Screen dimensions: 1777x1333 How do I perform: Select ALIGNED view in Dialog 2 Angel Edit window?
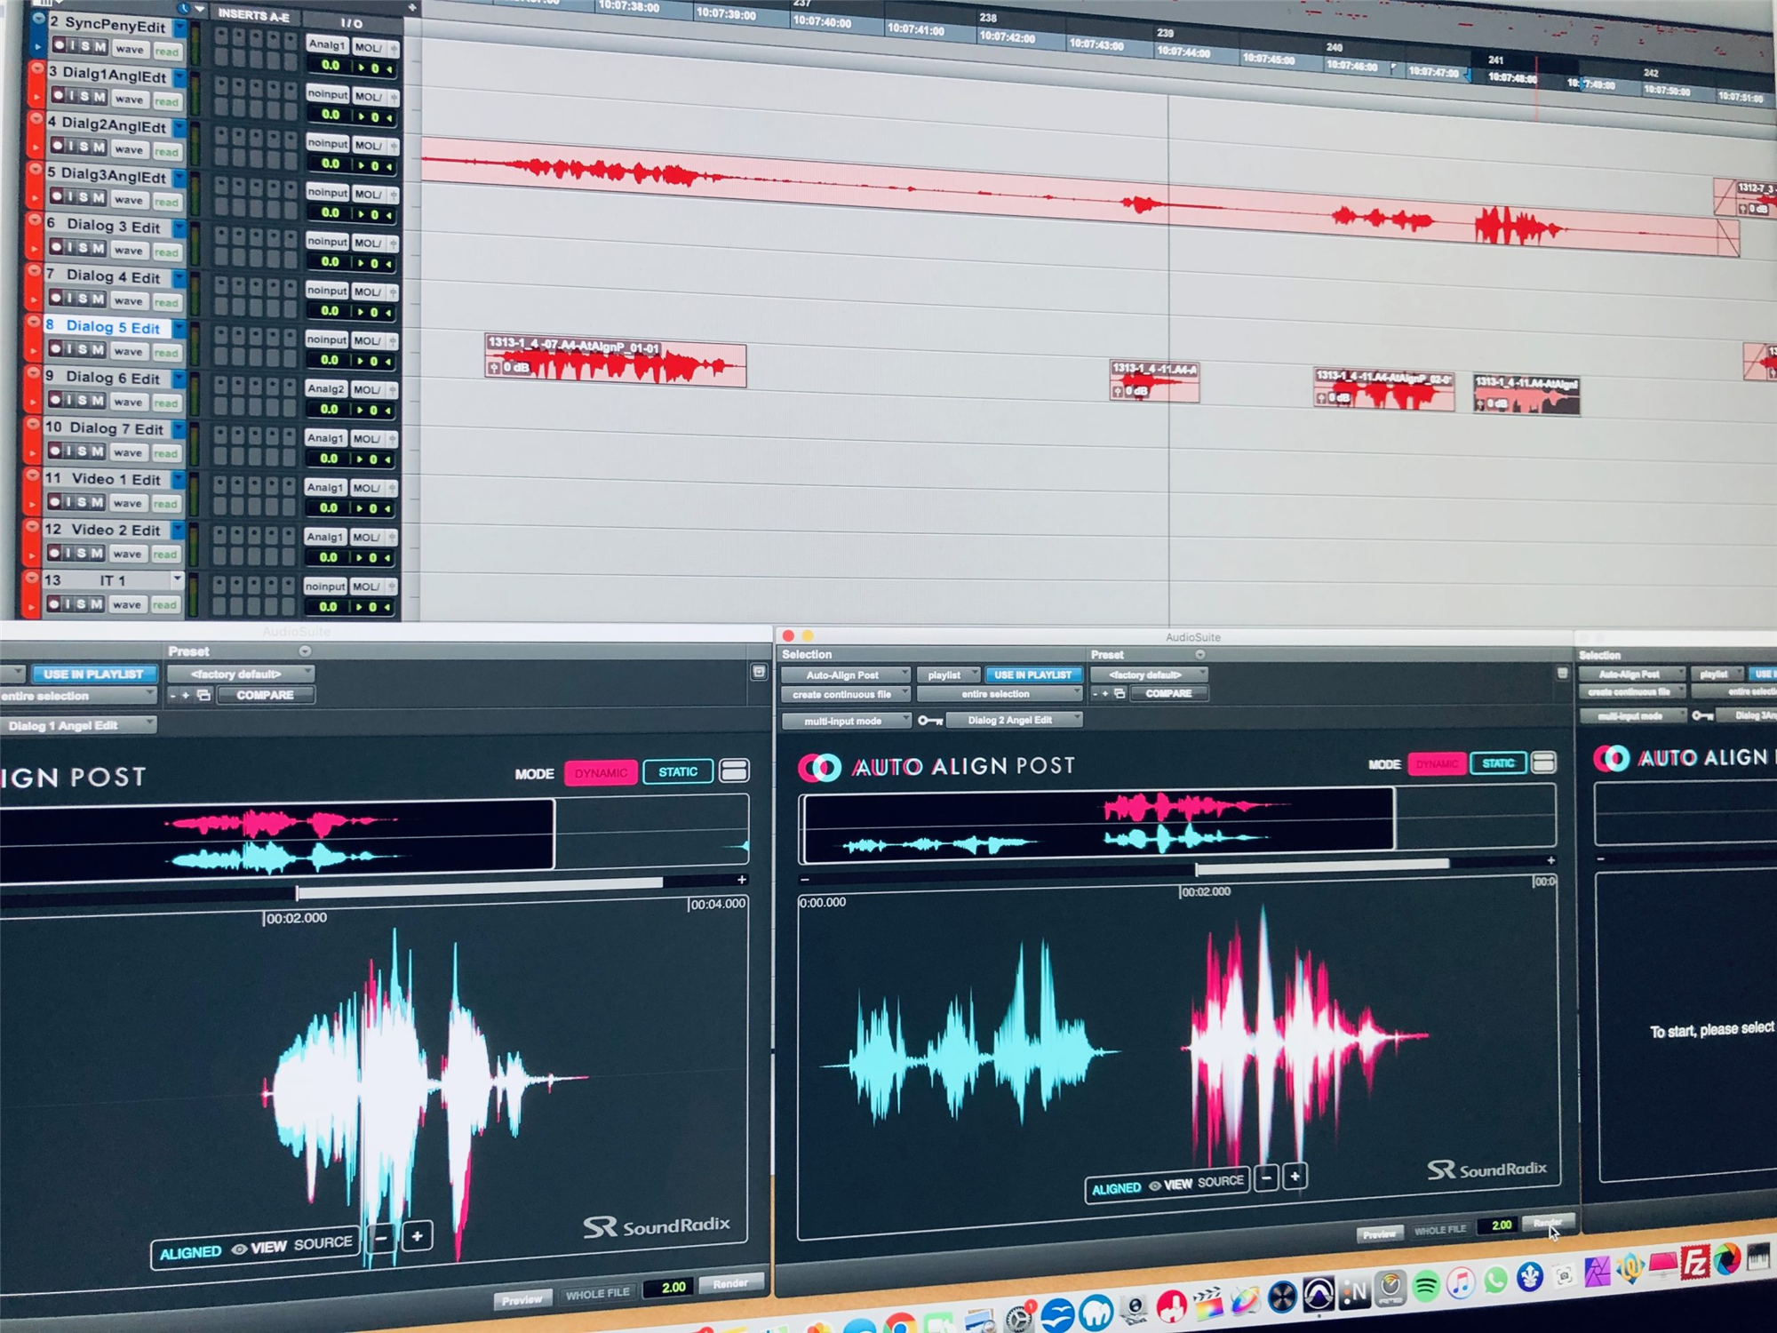pyautogui.click(x=1116, y=1189)
